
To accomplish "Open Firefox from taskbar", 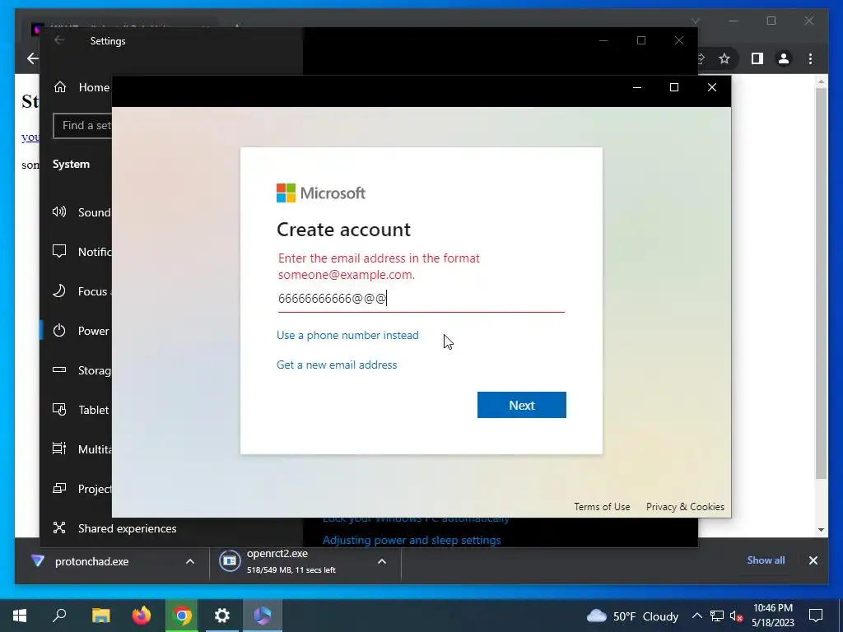I will coord(142,616).
